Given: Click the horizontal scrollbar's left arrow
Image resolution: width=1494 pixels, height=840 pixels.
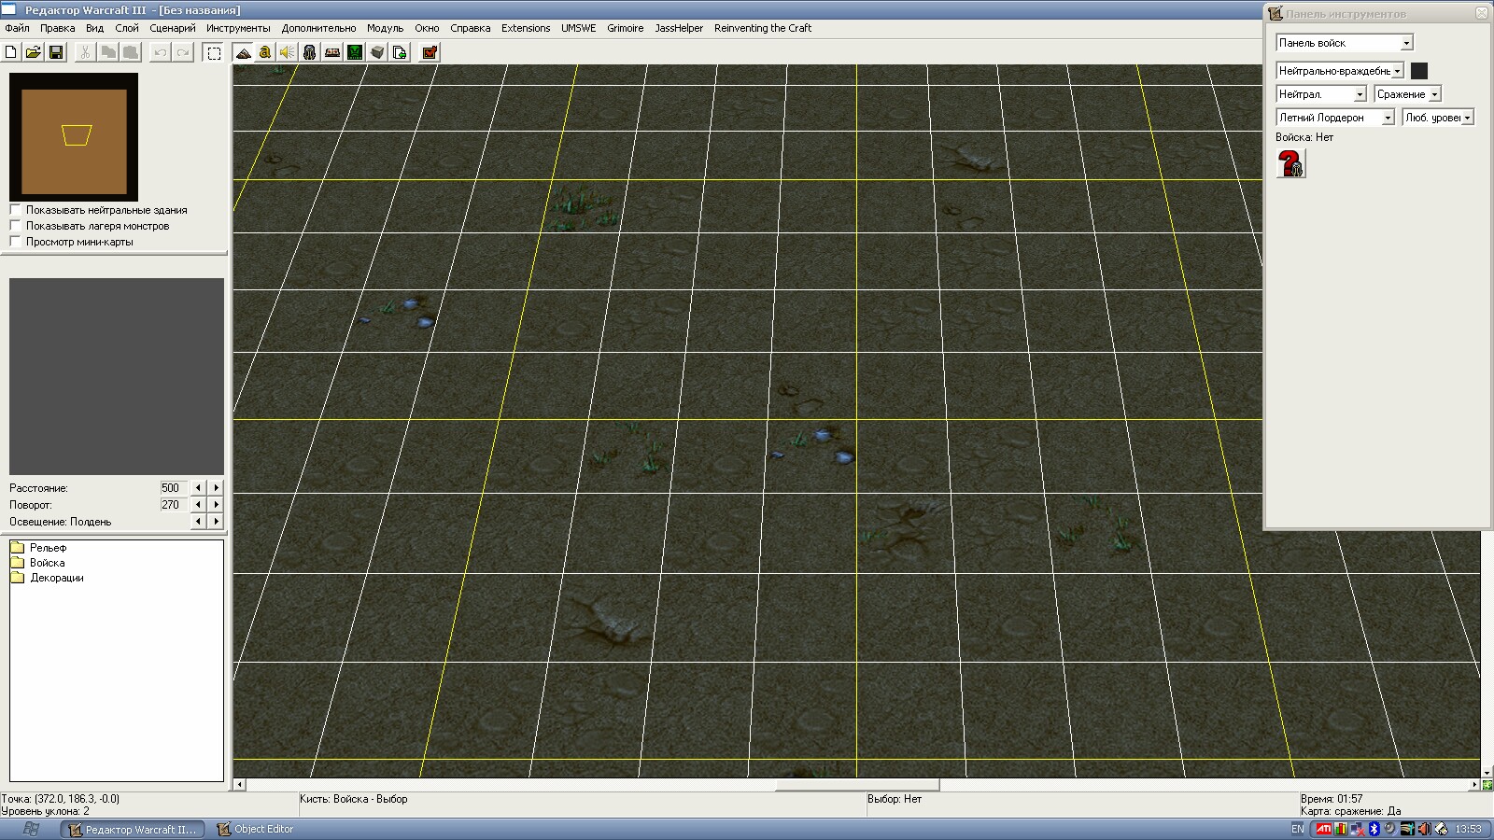Looking at the screenshot, I should 239,785.
